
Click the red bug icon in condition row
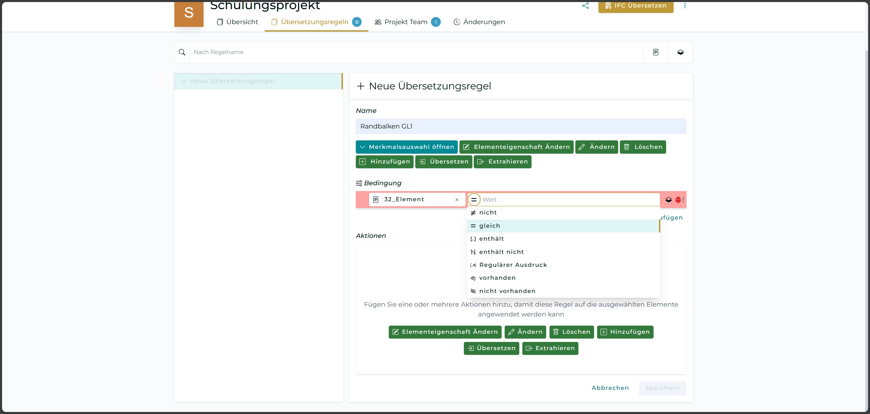pos(678,200)
